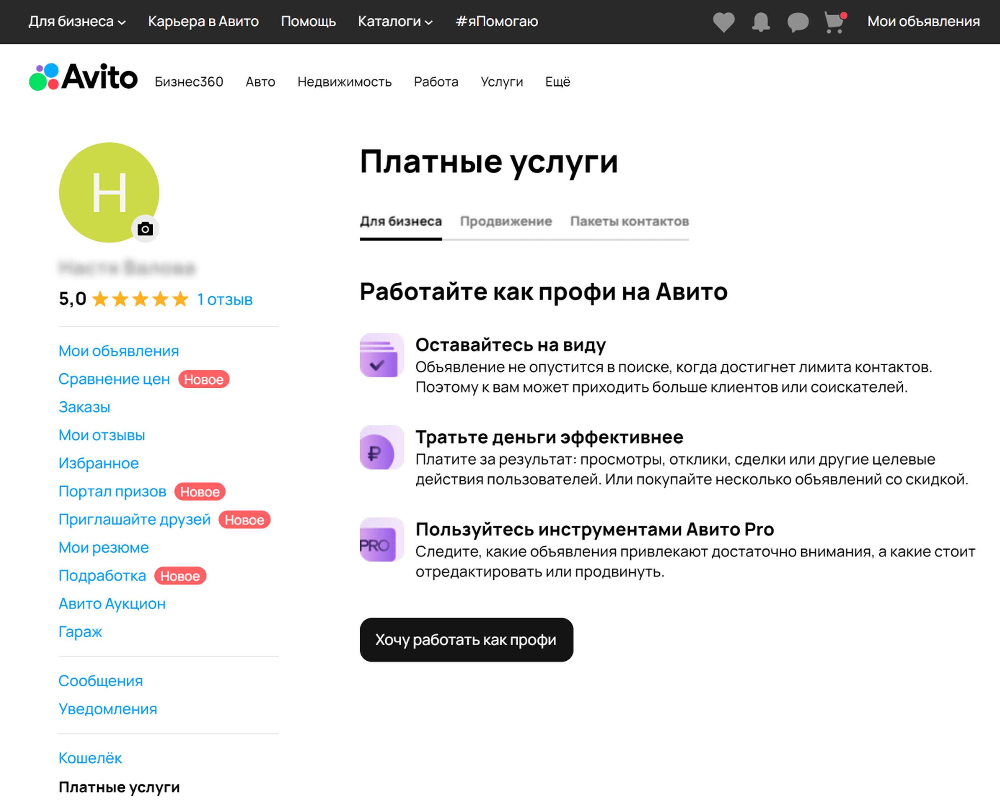The width and height of the screenshot is (1000, 804).
Task: Click Новое badge next to Подработка
Action: 180,576
